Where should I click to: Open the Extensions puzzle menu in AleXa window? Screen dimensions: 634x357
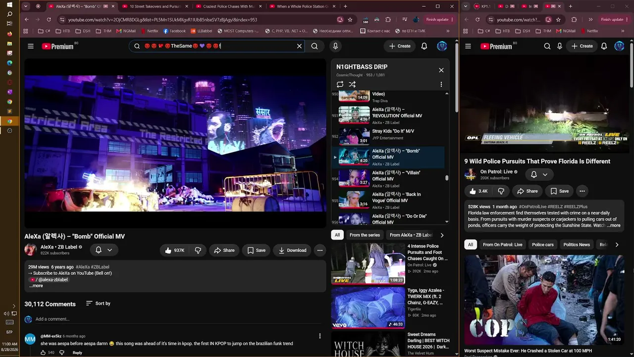[388, 19]
